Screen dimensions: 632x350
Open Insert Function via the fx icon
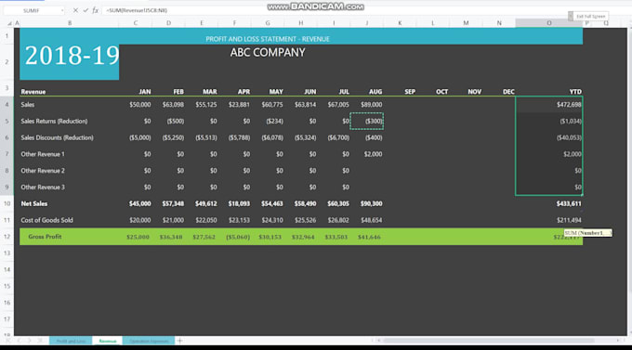(95, 10)
